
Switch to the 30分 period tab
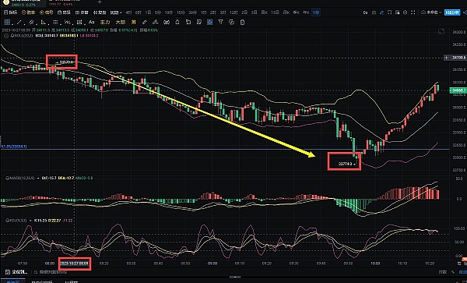pos(193,12)
